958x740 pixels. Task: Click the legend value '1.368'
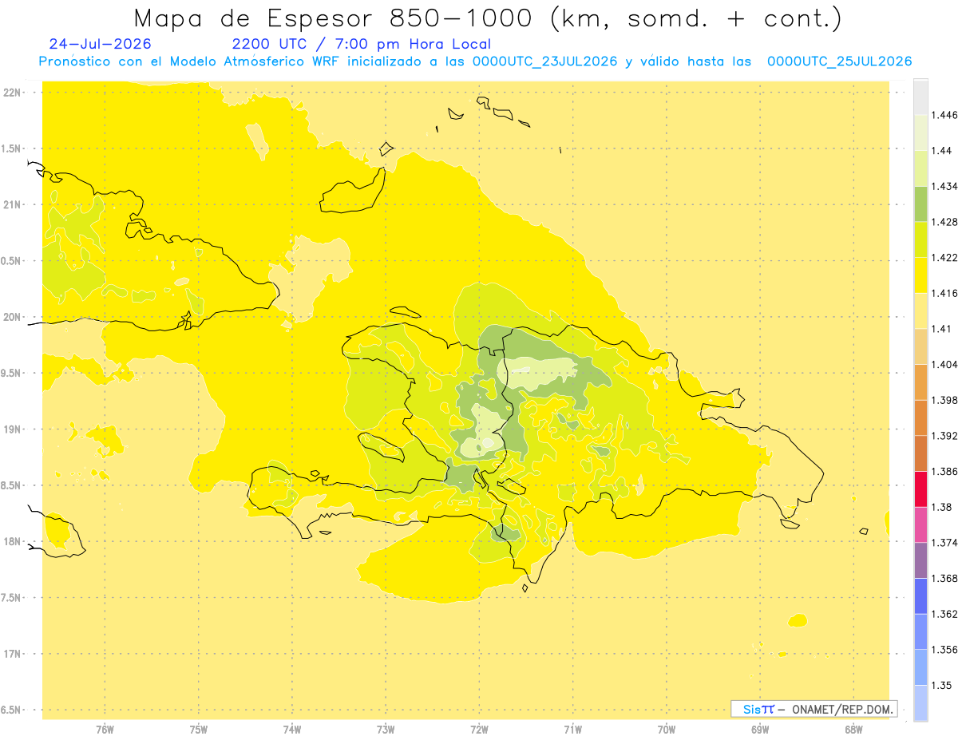944,578
